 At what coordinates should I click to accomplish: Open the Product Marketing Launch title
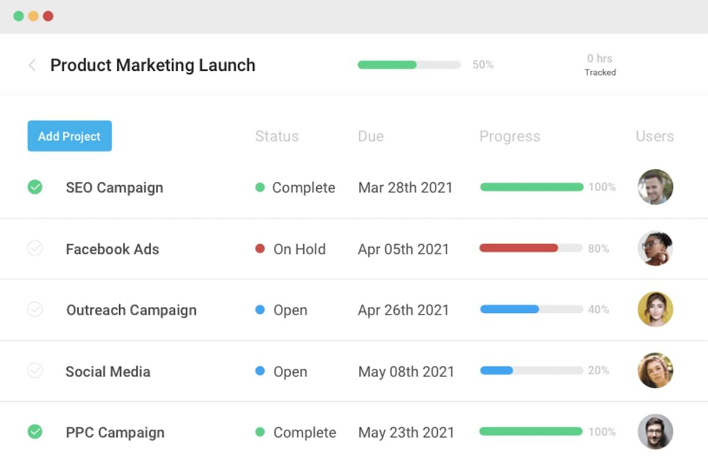(x=152, y=65)
